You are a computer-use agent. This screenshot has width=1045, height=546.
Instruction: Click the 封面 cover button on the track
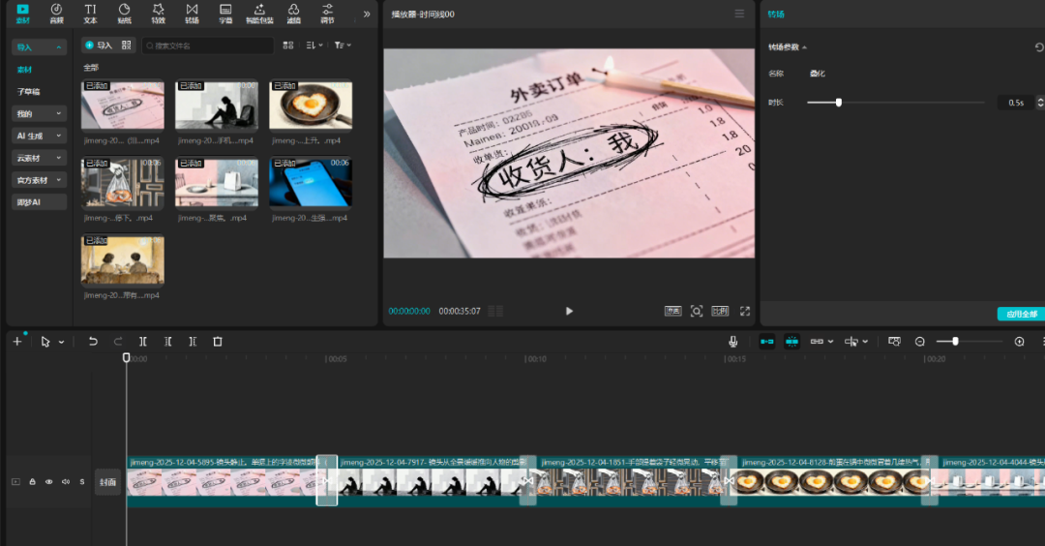click(107, 482)
